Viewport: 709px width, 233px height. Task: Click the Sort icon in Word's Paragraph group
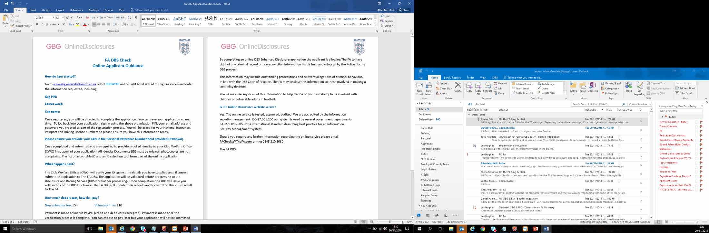(x=129, y=18)
